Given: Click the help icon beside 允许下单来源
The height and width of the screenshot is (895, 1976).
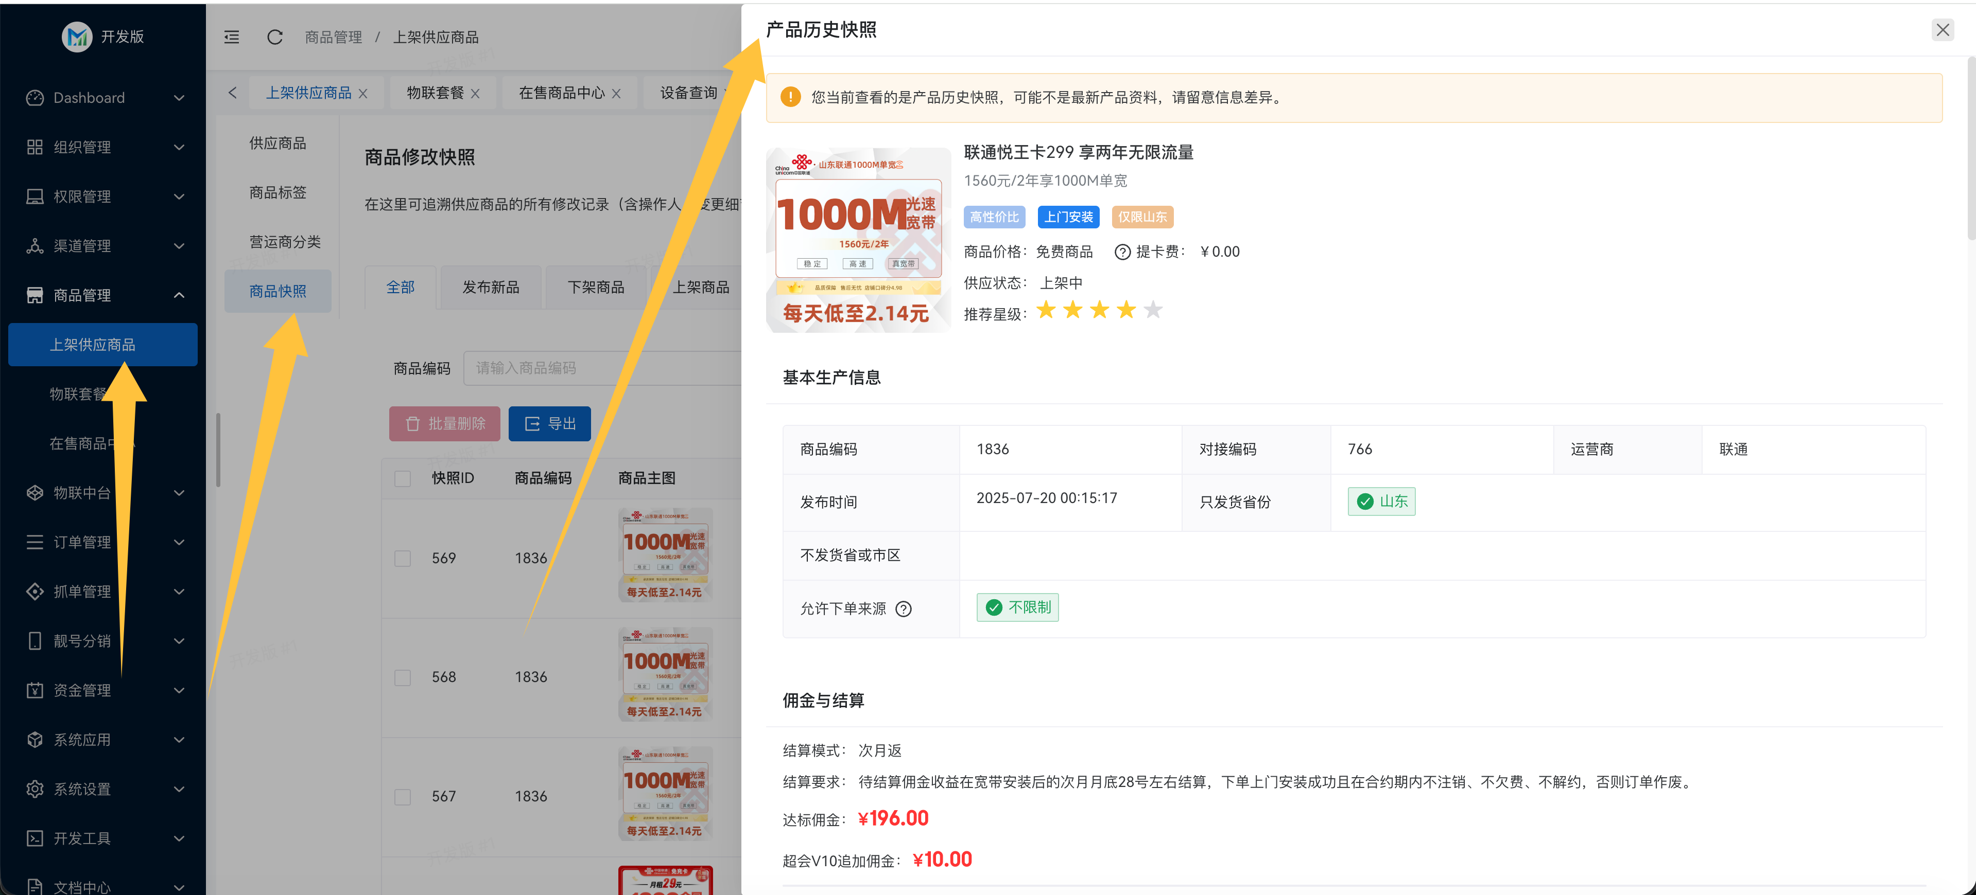Looking at the screenshot, I should (x=904, y=609).
